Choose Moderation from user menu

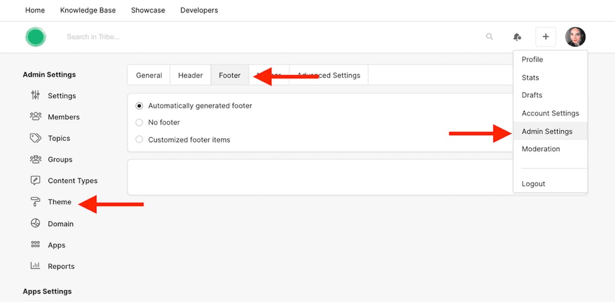[551, 149]
